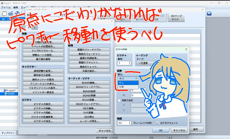Click the ピクチャの表示... command
The height and width of the screenshot is (139, 230).
tap(43, 104)
